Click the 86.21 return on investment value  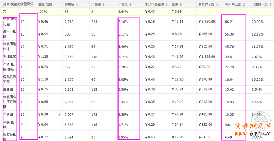point(229,22)
